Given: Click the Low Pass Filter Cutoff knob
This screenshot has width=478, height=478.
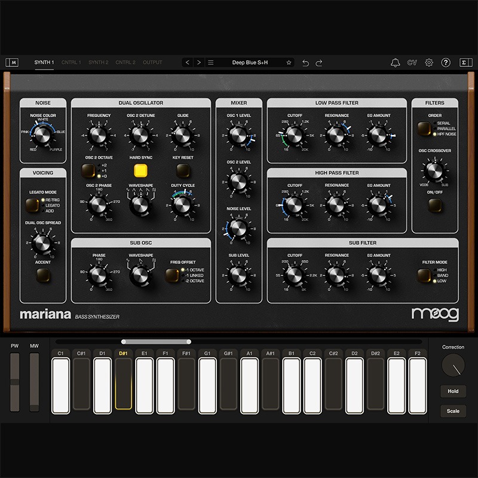Looking at the screenshot, I should point(295,135).
